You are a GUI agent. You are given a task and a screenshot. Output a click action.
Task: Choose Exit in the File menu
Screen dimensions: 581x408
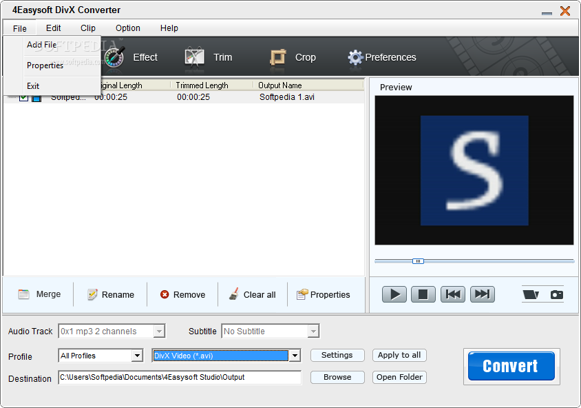click(52, 86)
